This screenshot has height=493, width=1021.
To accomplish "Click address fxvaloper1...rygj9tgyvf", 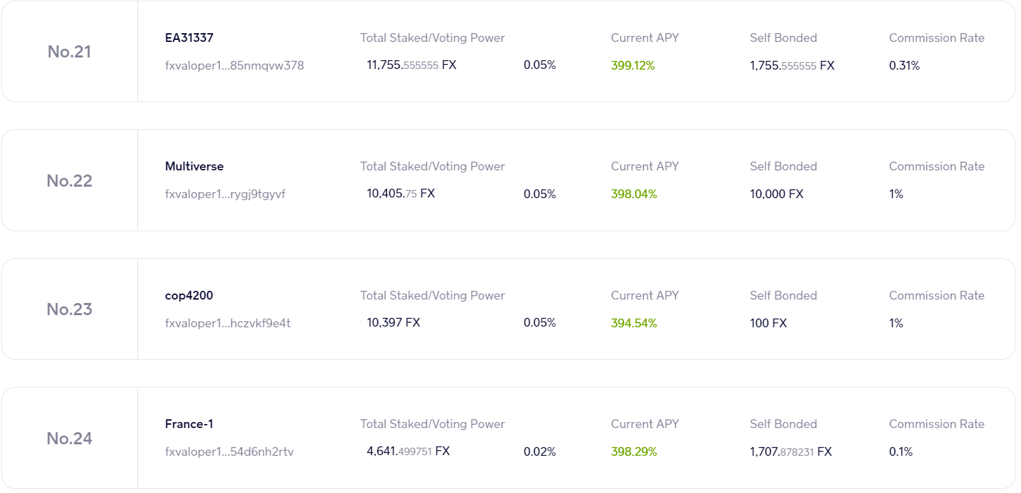I will pyautogui.click(x=225, y=194).
